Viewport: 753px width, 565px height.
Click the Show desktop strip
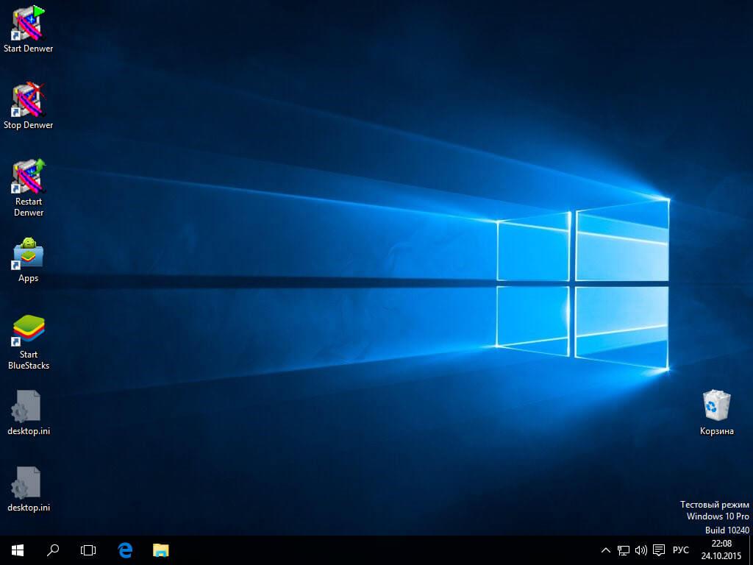751,550
